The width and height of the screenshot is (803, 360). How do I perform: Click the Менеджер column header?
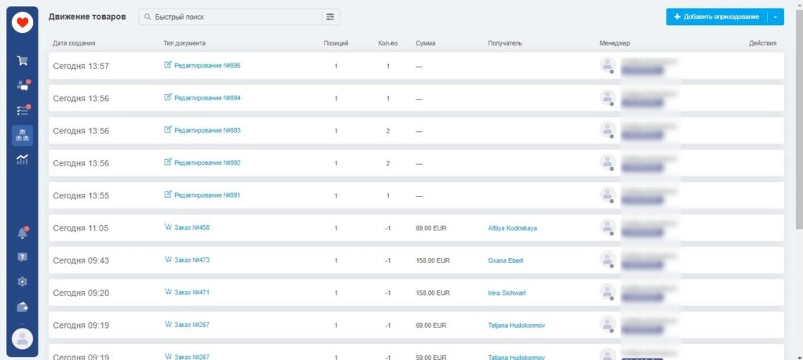point(615,43)
